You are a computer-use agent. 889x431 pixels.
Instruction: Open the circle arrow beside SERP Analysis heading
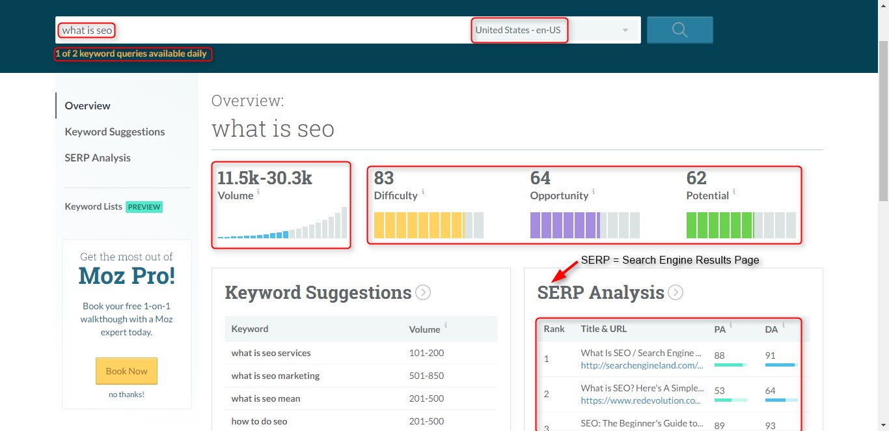click(676, 292)
